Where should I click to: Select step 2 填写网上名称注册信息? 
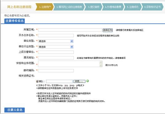[69, 7]
